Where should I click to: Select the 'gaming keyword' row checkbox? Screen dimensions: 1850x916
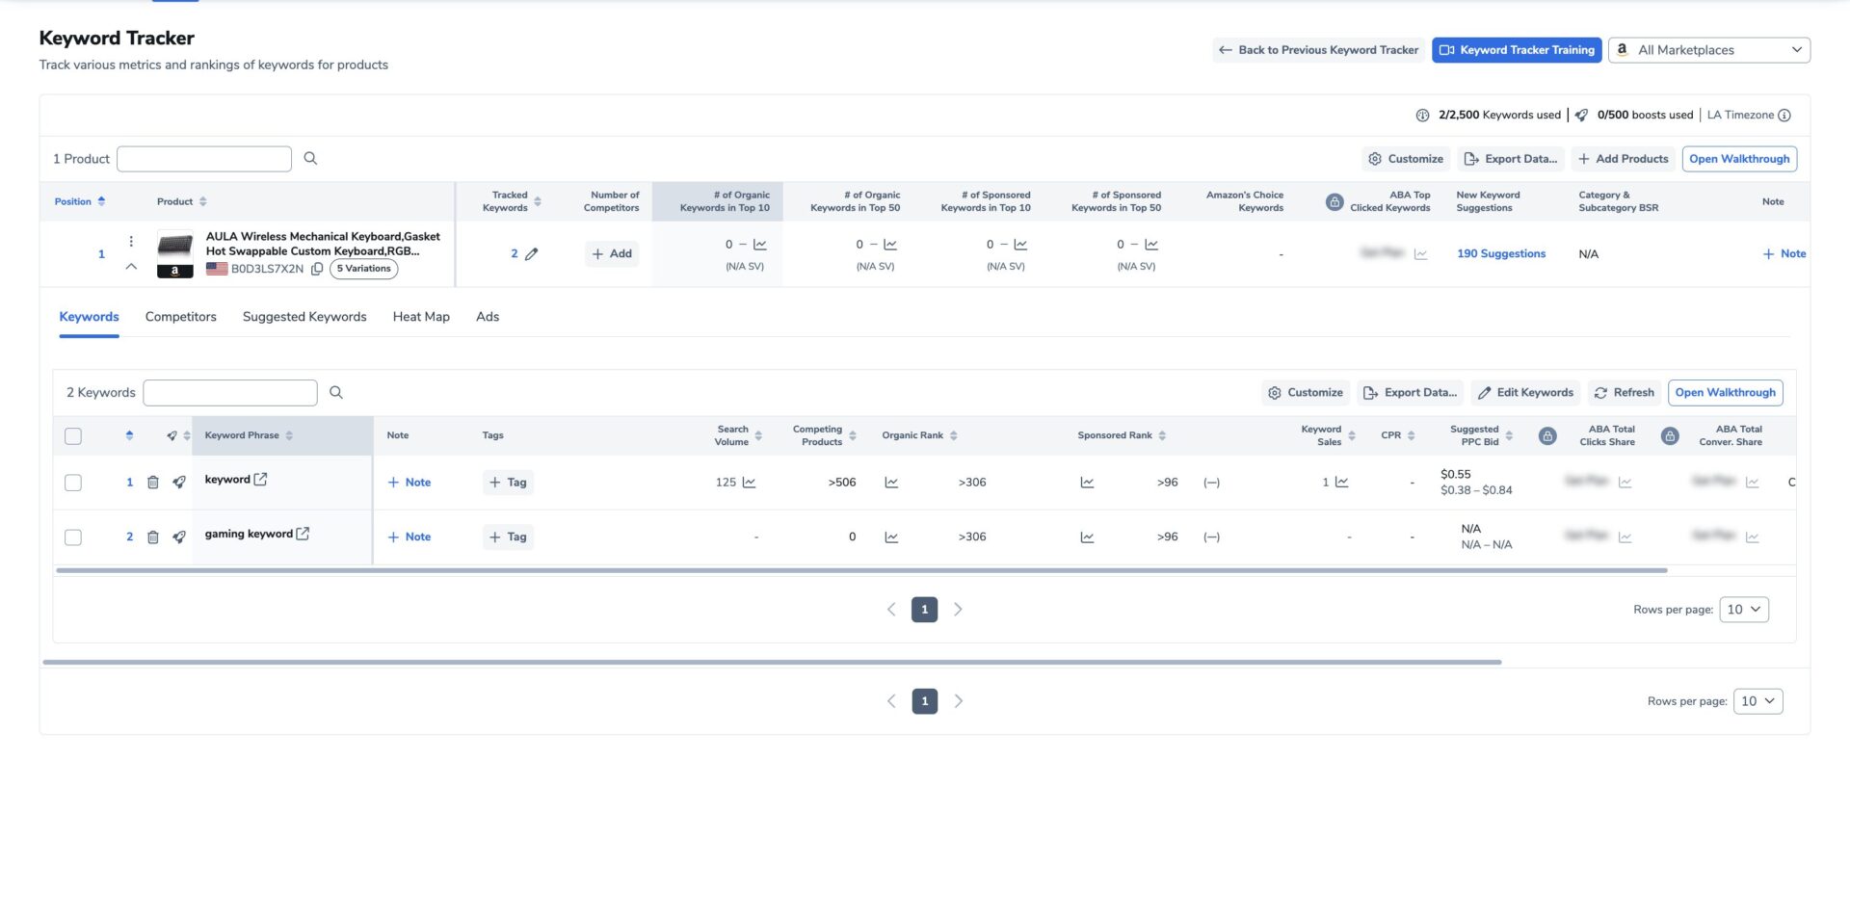[x=73, y=537]
